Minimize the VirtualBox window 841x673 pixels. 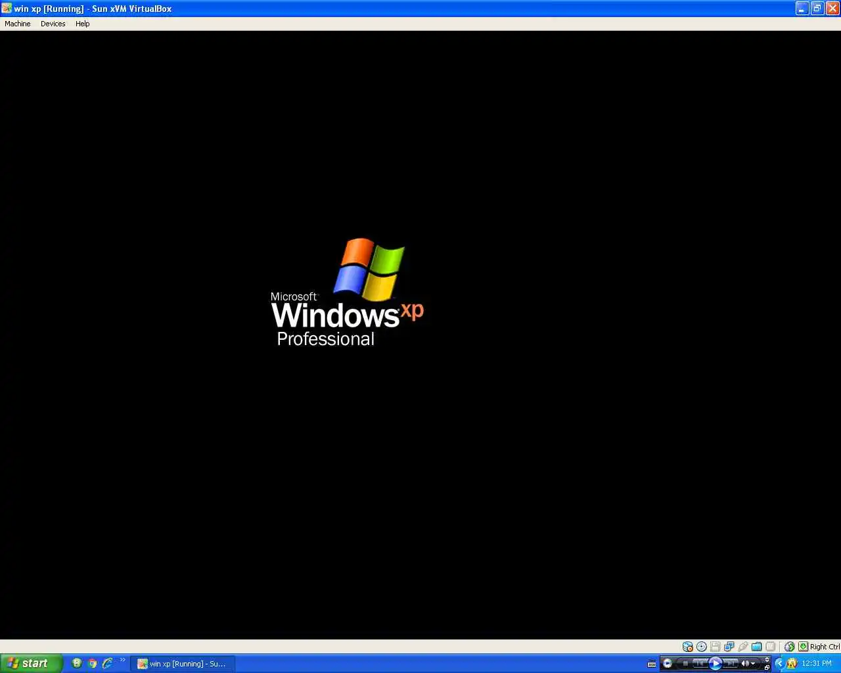coord(802,9)
